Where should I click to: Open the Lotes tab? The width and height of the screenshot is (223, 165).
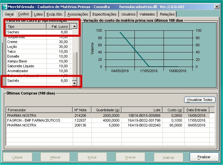pyautogui.click(x=38, y=14)
